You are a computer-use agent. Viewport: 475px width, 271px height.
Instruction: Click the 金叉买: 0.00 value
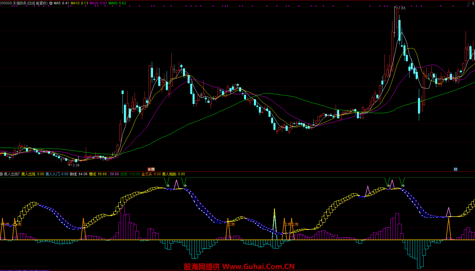tap(151, 174)
